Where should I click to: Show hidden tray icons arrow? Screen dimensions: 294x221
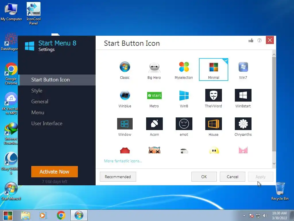click(x=244, y=216)
